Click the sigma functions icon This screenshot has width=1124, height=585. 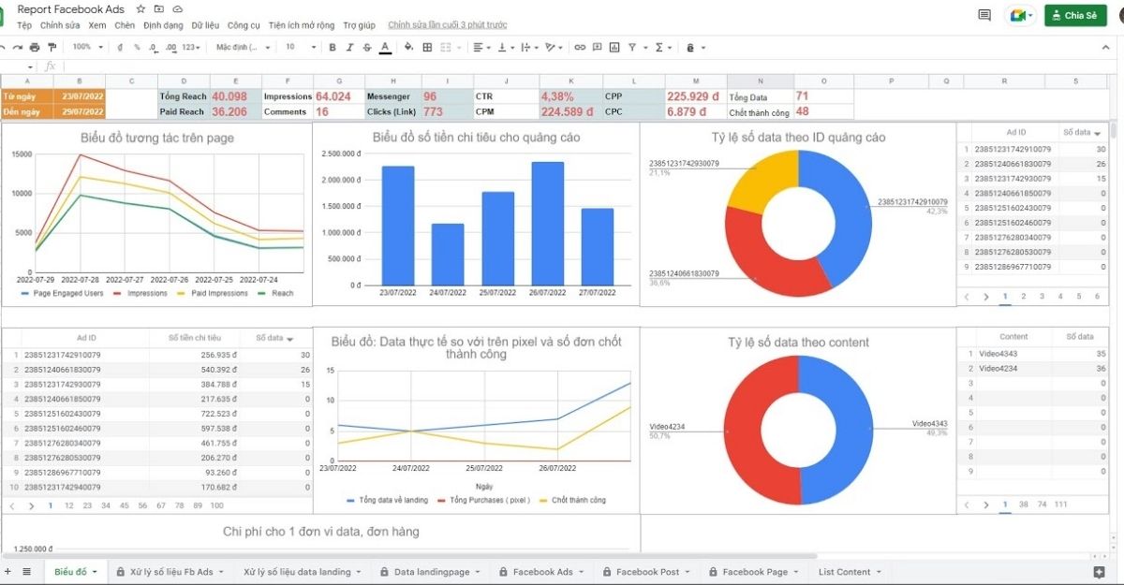[659, 47]
